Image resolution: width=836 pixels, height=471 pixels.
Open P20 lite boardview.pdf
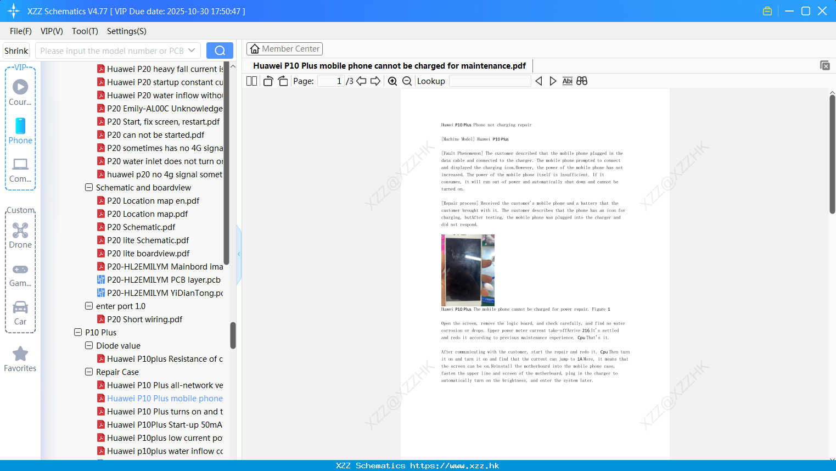[x=148, y=253]
